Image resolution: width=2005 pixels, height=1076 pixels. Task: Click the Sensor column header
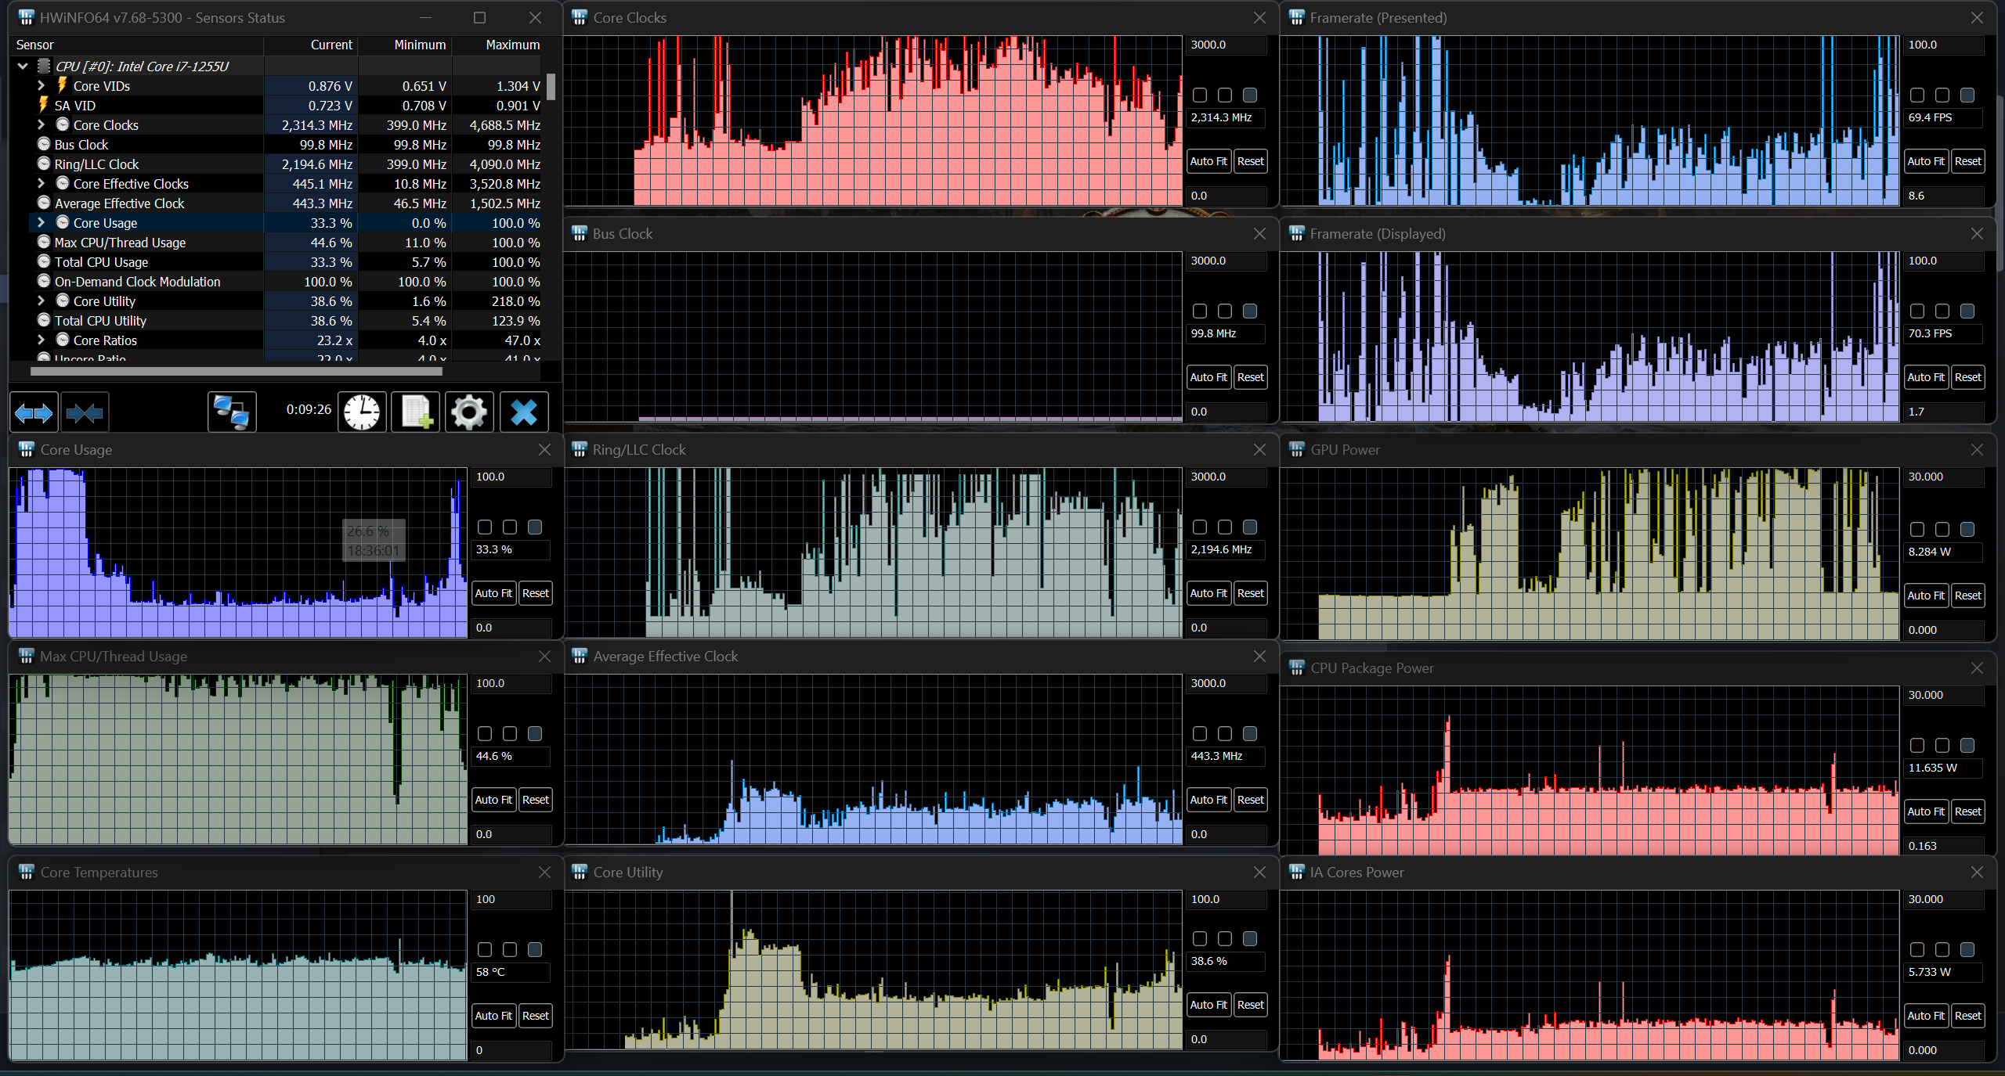pos(35,45)
